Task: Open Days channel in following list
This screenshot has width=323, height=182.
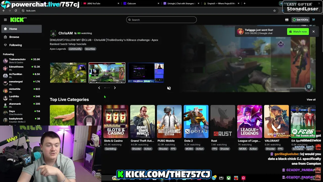Action: 21,113
